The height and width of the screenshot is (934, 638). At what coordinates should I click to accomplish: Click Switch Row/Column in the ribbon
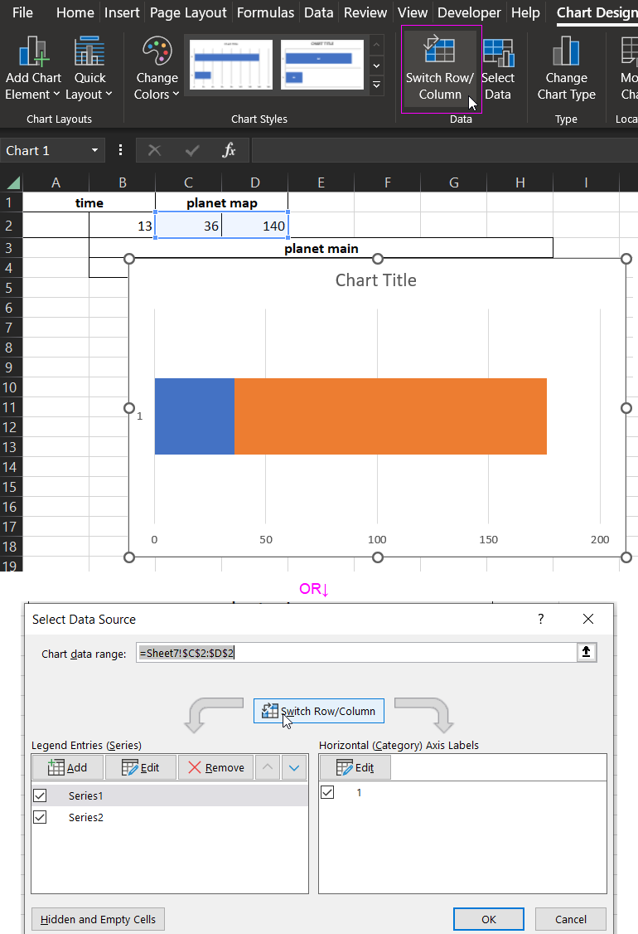439,71
